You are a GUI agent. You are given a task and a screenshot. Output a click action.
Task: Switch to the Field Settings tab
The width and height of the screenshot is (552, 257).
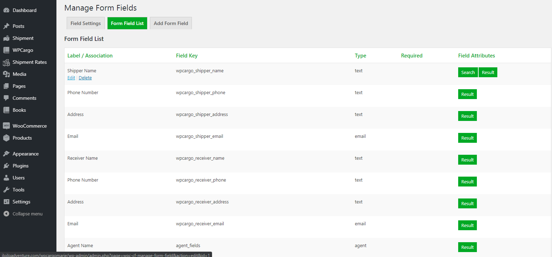(x=86, y=23)
